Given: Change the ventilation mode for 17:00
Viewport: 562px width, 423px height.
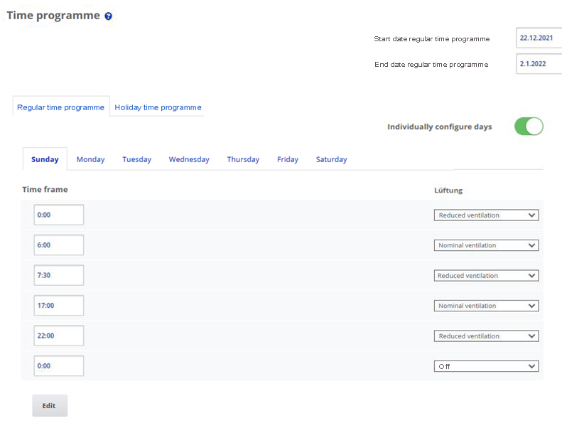Looking at the screenshot, I should tap(486, 306).
